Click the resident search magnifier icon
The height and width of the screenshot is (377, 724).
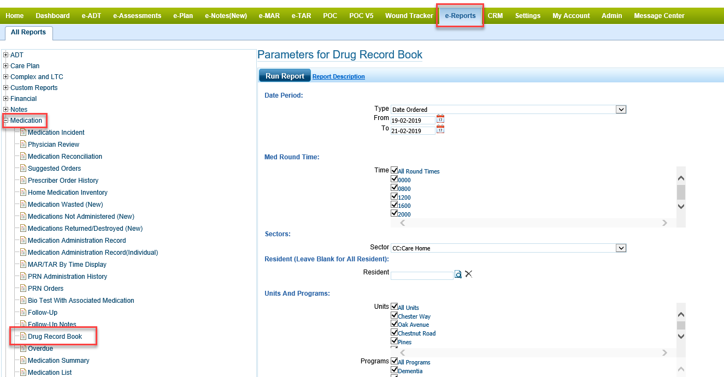tap(458, 274)
